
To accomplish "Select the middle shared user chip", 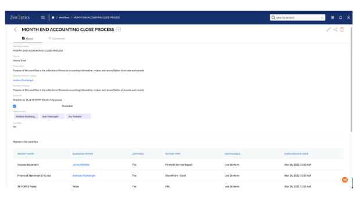I will [x=52, y=116].
